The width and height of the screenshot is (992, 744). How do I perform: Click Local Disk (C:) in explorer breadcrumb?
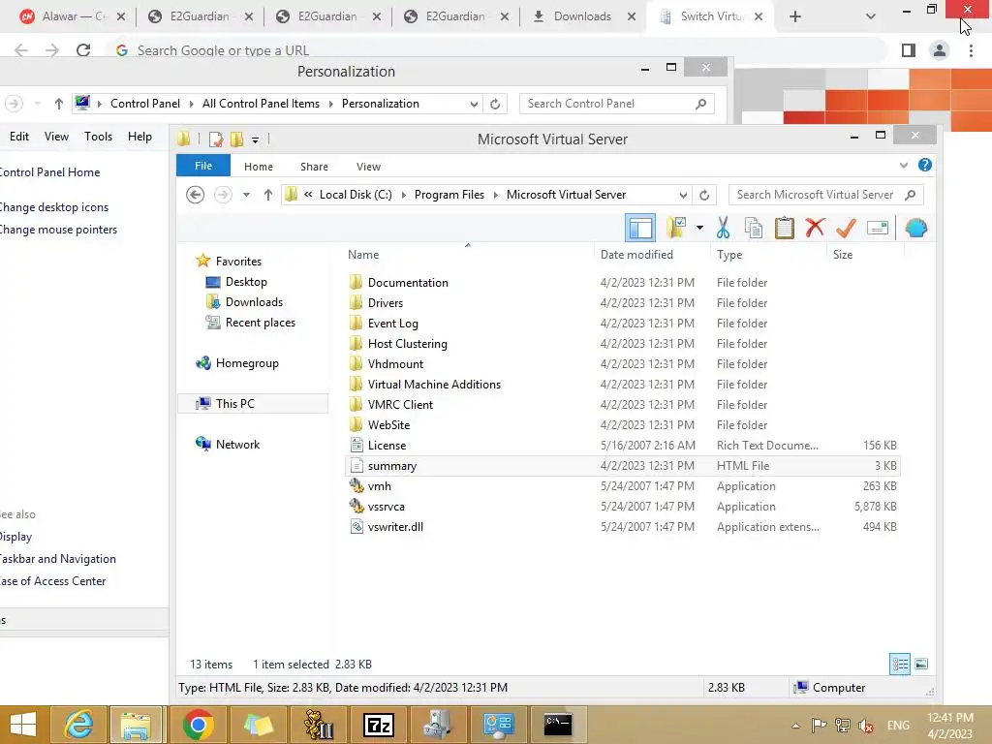pos(356,195)
